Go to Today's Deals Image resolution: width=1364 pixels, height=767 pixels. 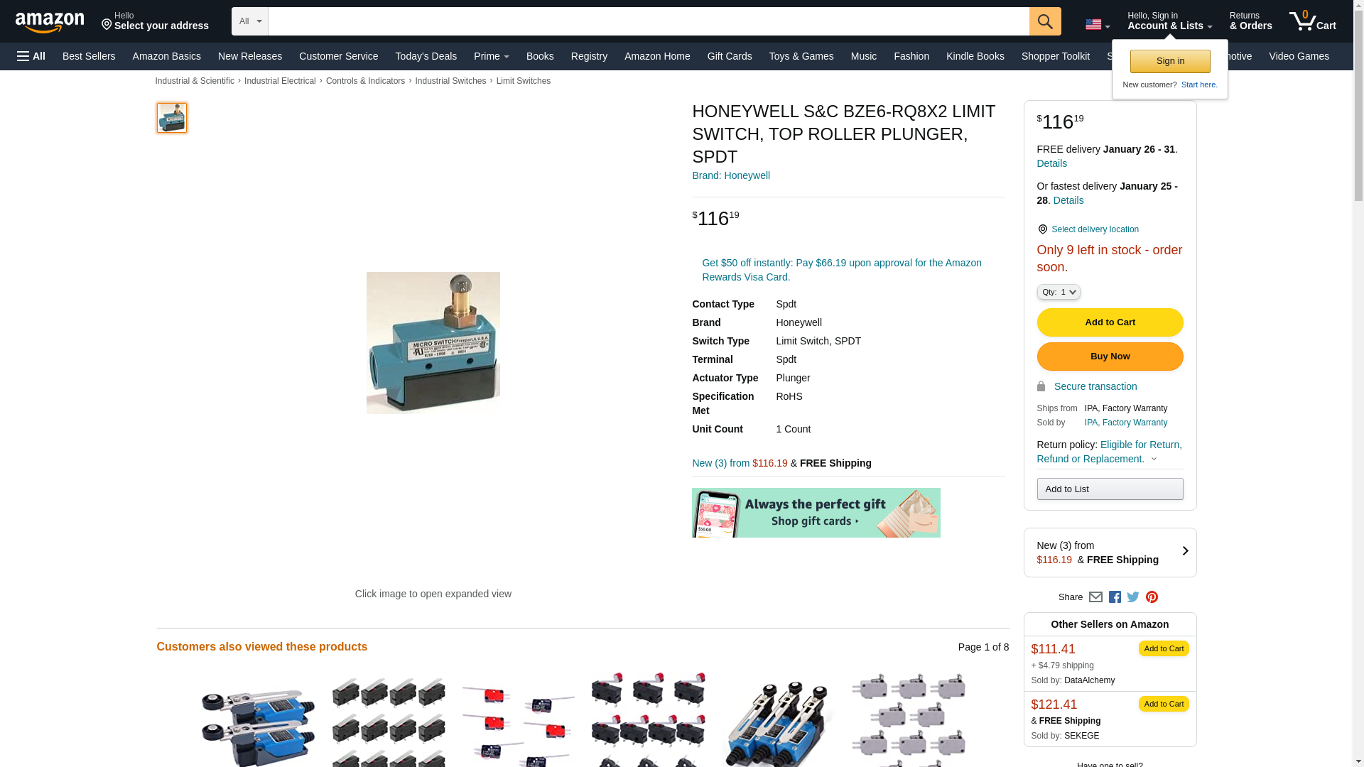click(426, 56)
